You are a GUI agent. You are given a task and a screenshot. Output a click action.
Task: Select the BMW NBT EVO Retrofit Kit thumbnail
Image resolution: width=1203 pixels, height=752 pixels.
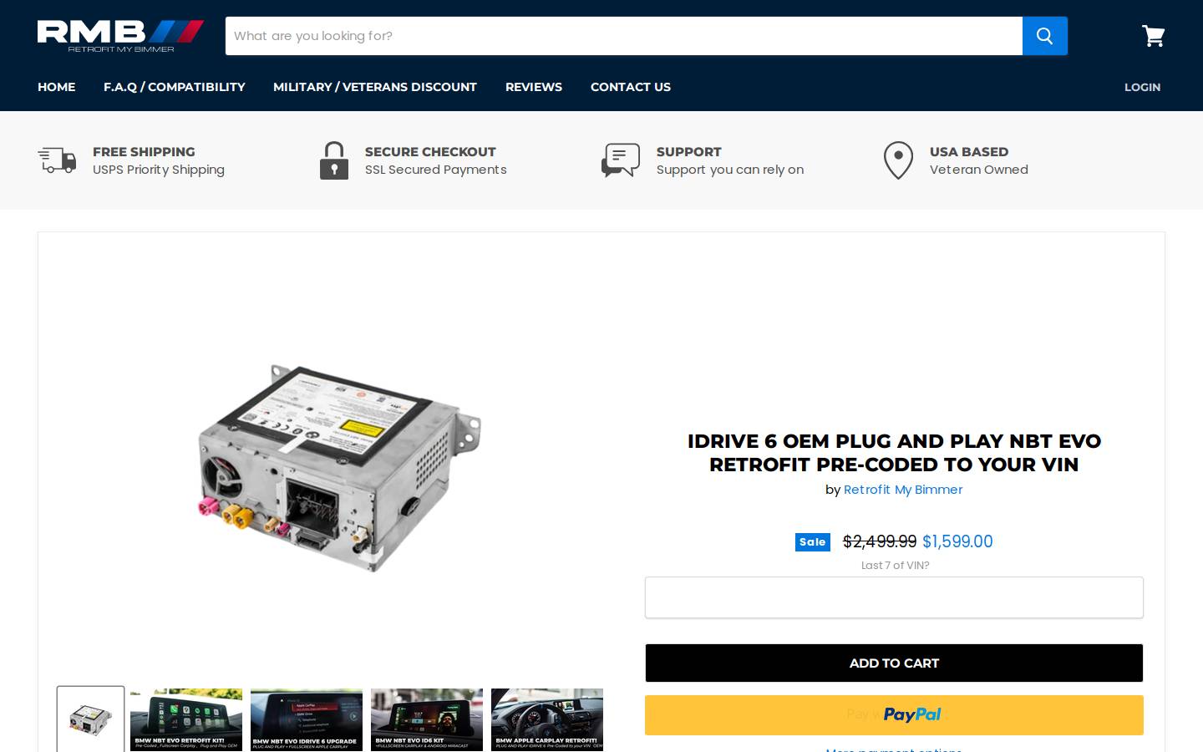186,719
